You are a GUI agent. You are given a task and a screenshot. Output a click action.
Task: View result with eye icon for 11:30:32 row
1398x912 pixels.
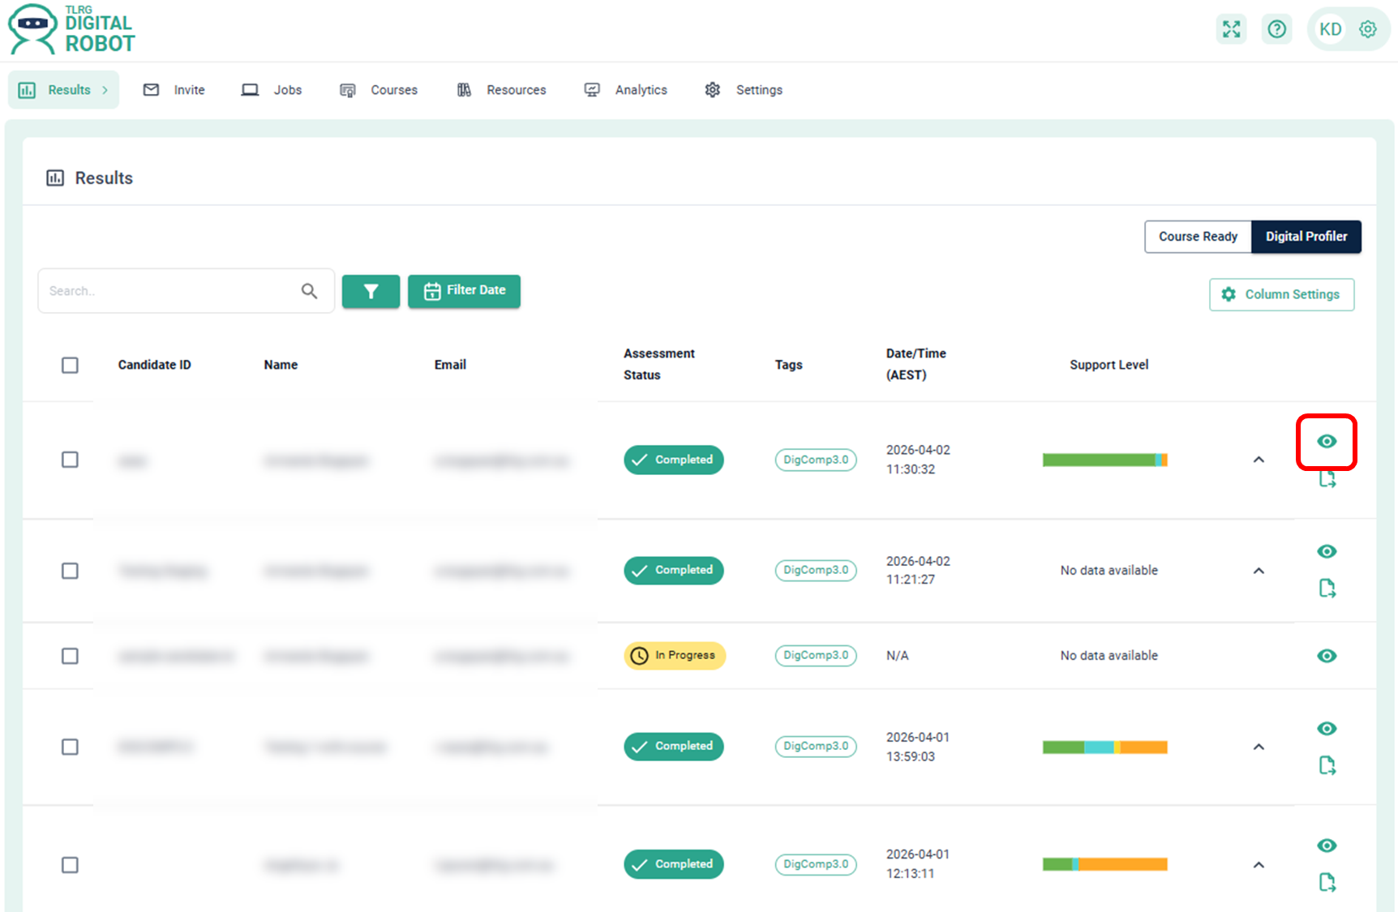click(1327, 441)
